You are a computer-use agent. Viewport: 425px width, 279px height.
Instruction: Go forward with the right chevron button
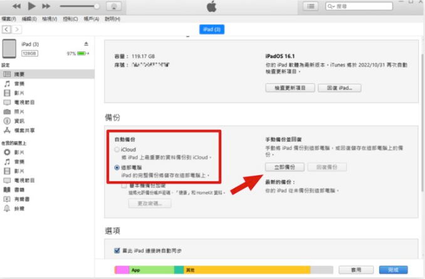click(17, 29)
